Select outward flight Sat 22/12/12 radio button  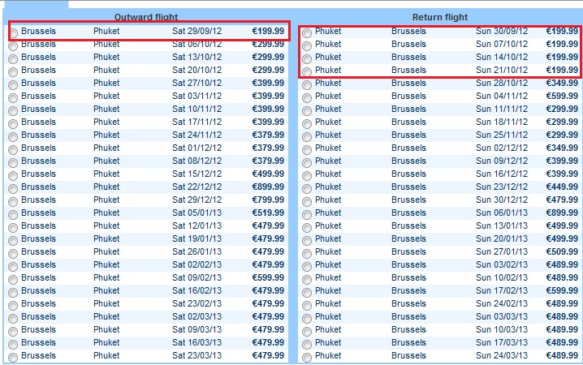[x=13, y=189]
